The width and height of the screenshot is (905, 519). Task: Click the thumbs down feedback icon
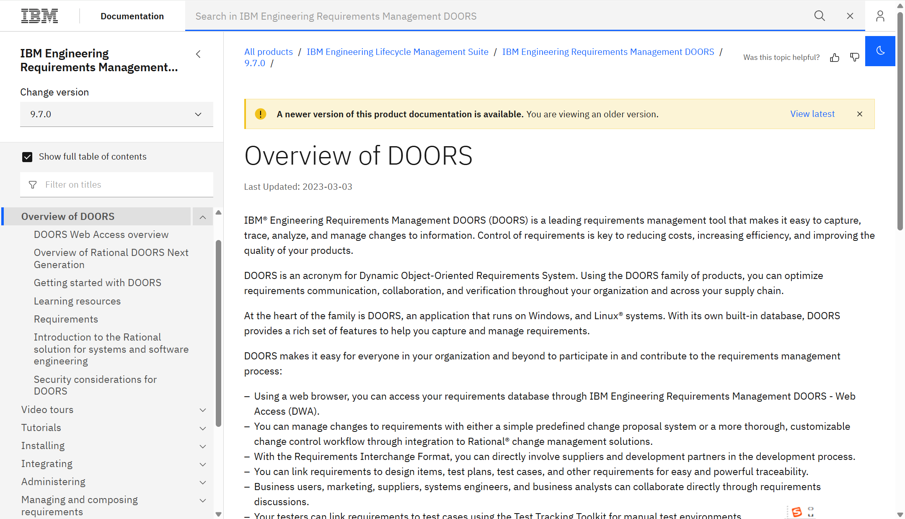(x=854, y=57)
